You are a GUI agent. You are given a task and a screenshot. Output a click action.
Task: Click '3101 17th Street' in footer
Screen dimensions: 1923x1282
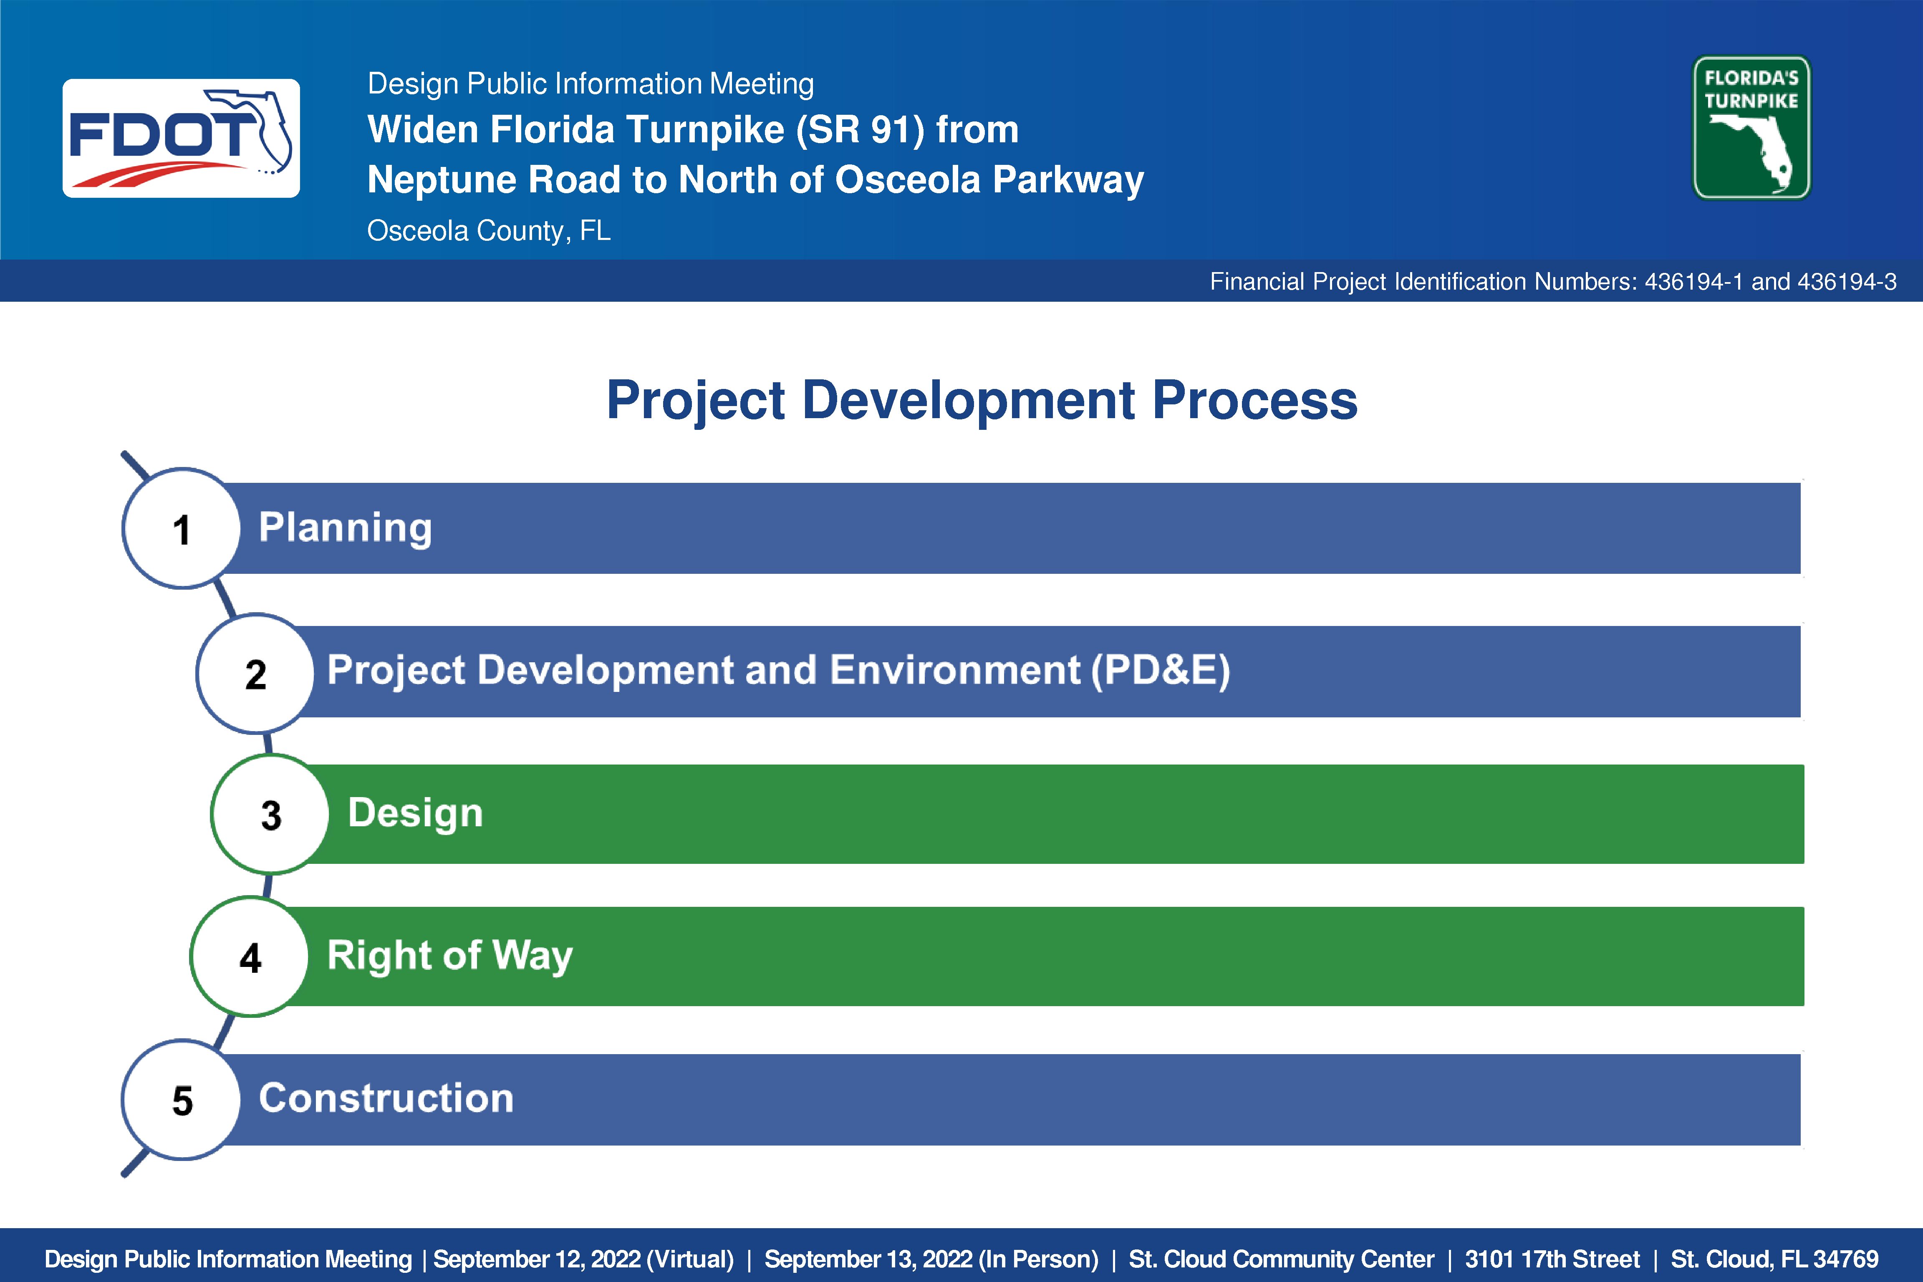point(1552,1259)
